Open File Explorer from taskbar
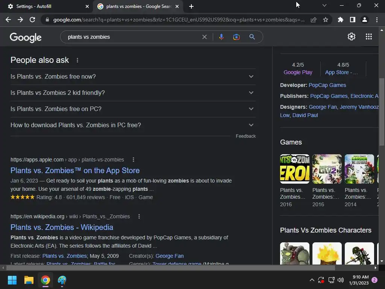385x289 pixels. pyautogui.click(x=29, y=280)
